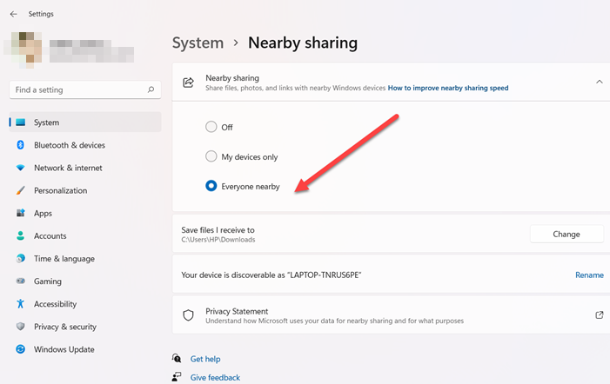
Task: Click the search magnifier icon
Action: [151, 89]
